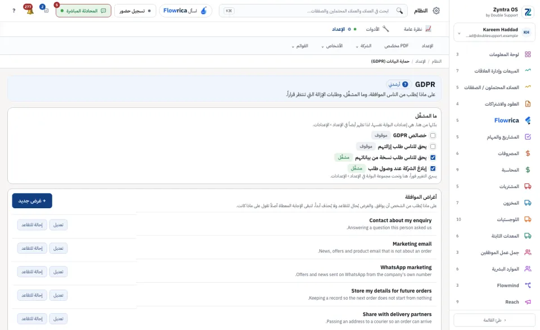Switch to الأدوات tab
This screenshot has width=540, height=330.
pos(377,29)
